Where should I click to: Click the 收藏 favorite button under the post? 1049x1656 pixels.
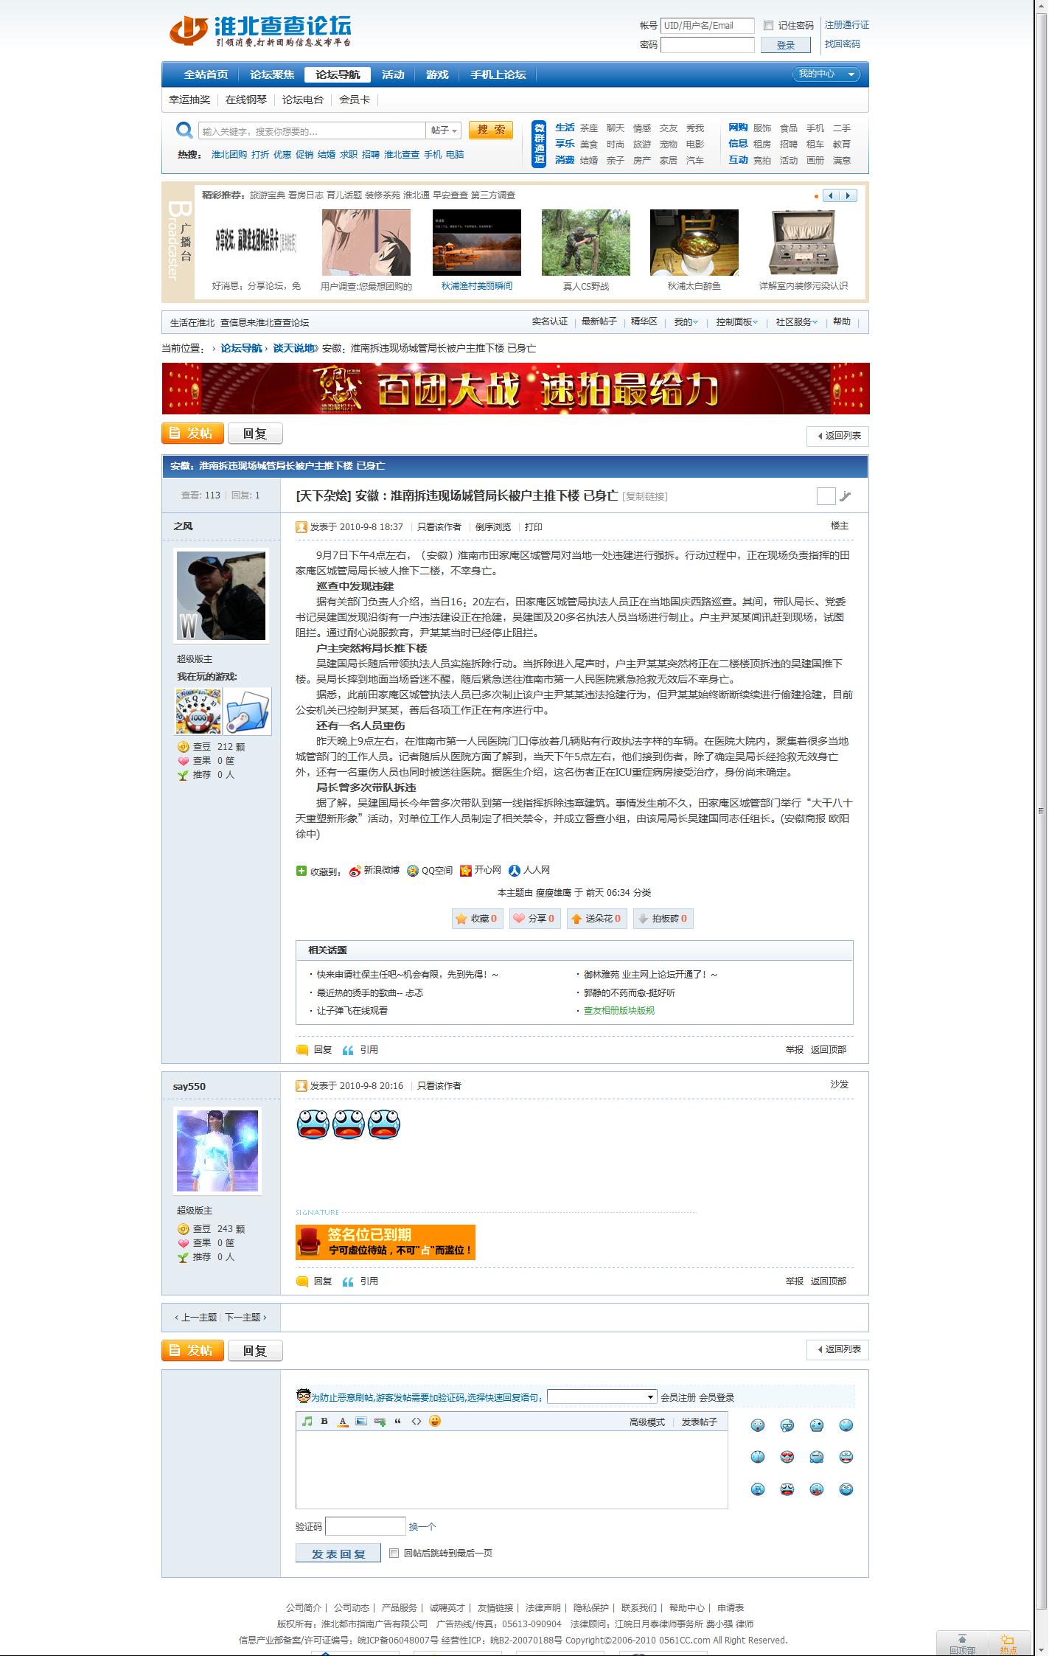(x=478, y=919)
